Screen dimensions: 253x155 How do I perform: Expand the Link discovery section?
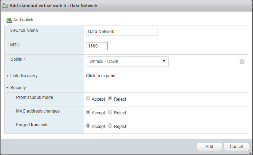8,76
